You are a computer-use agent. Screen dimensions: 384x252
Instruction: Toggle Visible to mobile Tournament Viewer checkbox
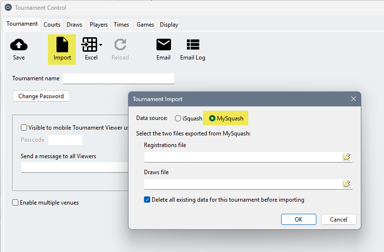click(x=24, y=128)
